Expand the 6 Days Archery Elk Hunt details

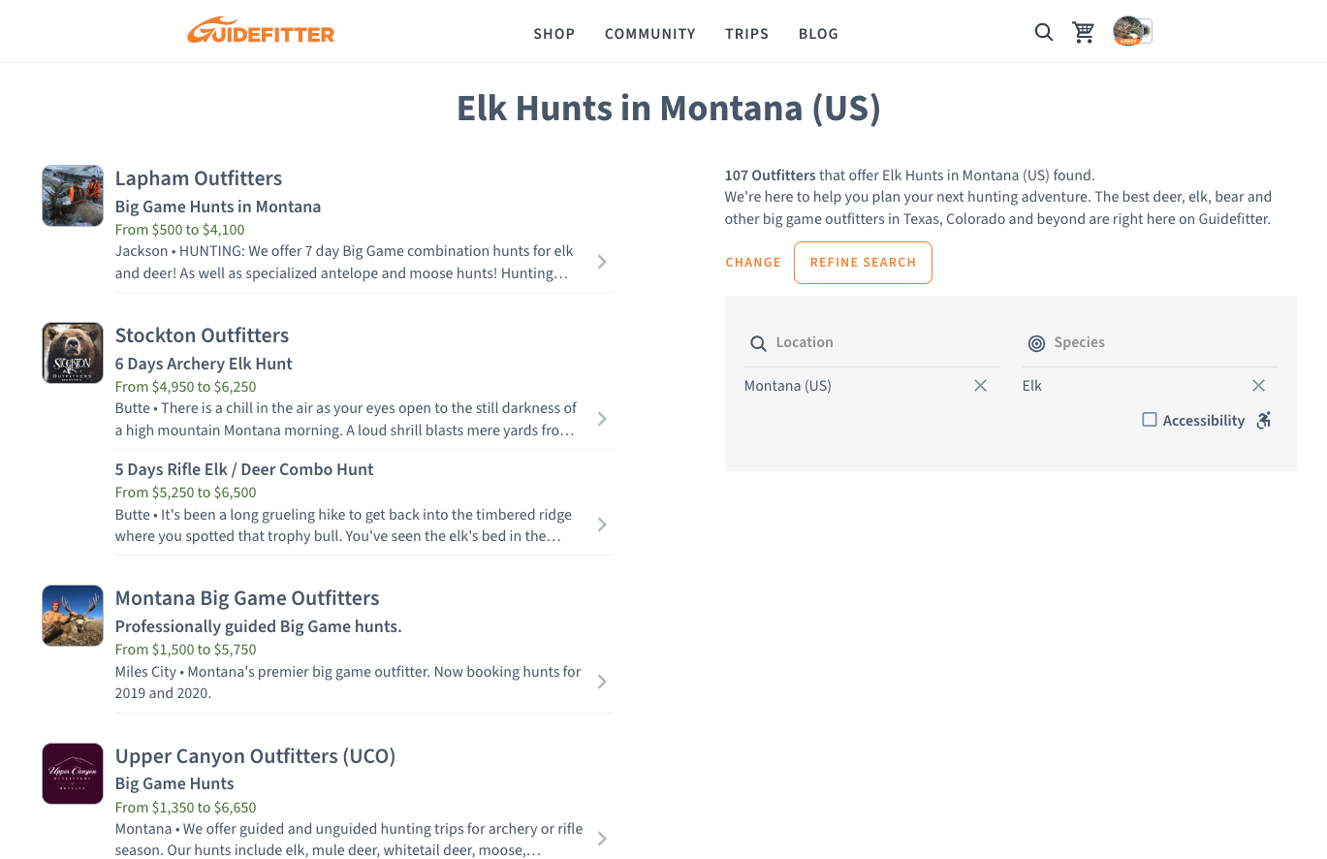tap(601, 419)
